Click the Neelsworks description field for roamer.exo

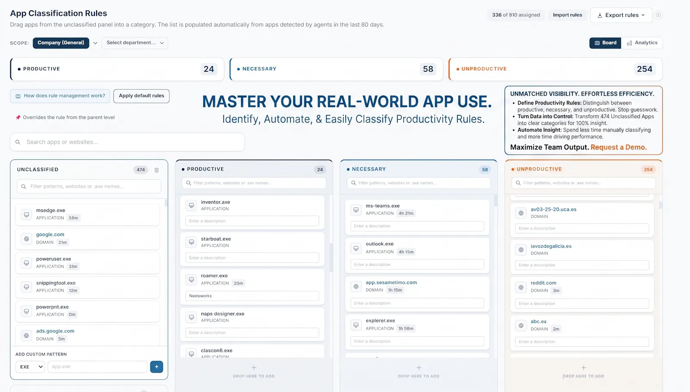(252, 296)
